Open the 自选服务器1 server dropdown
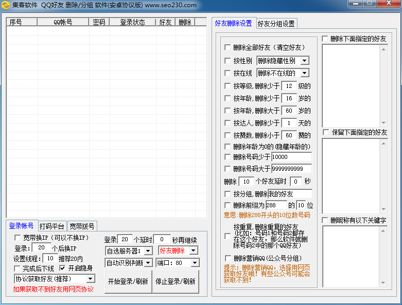The image size is (402, 305). click(x=148, y=250)
